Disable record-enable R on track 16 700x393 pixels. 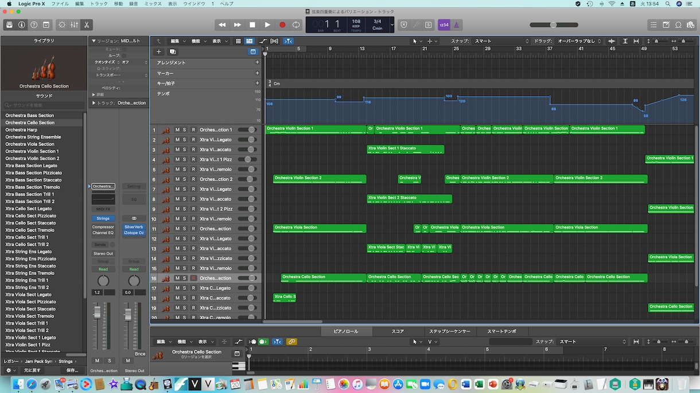point(193,278)
